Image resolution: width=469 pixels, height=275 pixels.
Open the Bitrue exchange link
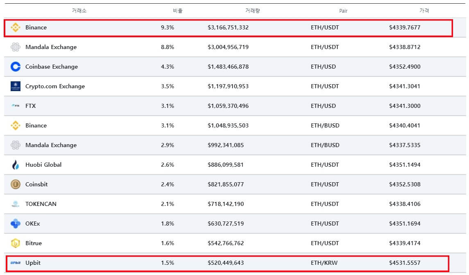(34, 244)
